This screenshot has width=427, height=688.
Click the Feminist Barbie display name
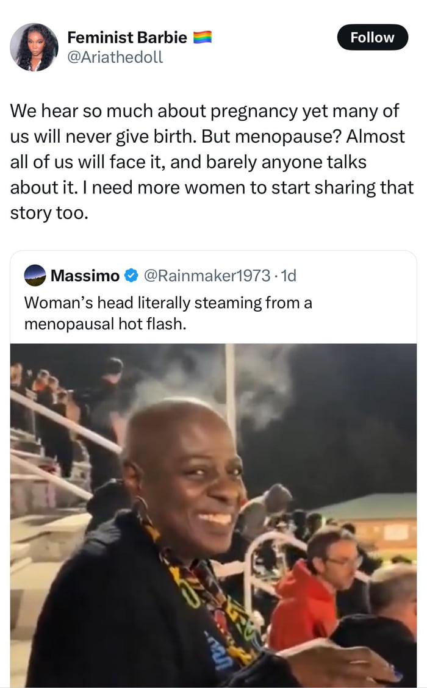point(127,37)
